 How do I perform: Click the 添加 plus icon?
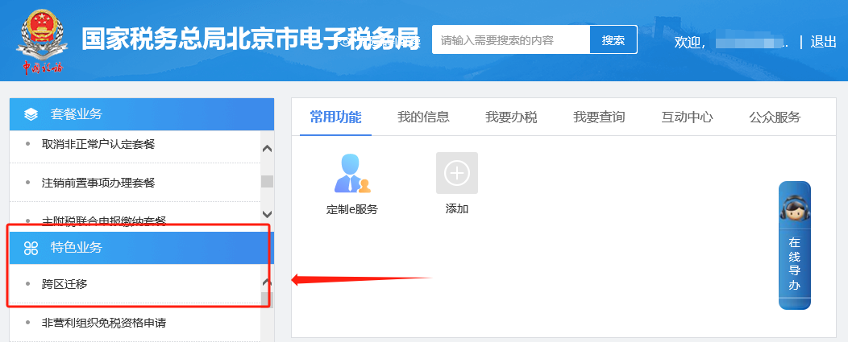pos(457,173)
